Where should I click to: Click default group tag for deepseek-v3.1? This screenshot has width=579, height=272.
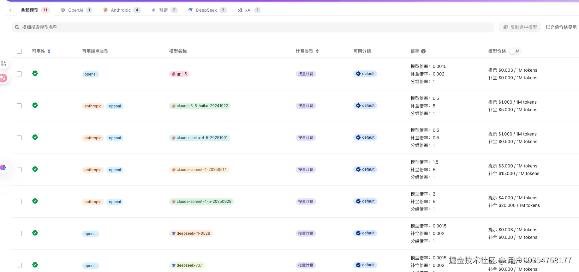(x=365, y=265)
